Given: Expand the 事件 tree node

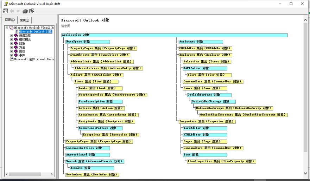Looking at the screenshot, I should tap(12, 55).
